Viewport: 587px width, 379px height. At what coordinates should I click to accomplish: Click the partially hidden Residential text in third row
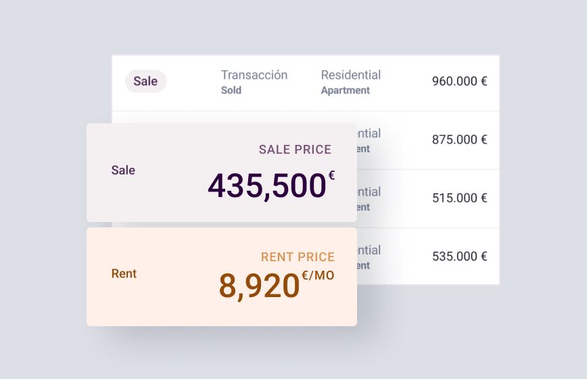[369, 192]
